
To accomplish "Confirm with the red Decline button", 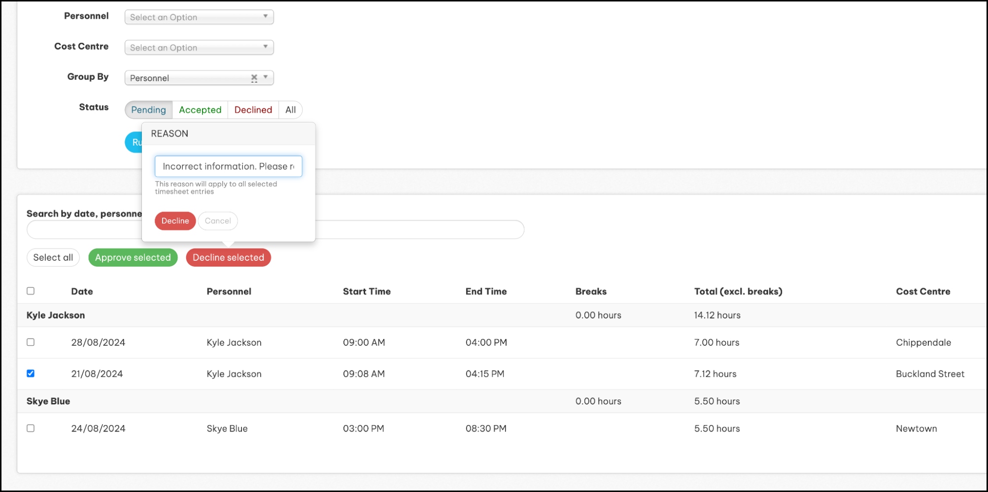I will (175, 221).
